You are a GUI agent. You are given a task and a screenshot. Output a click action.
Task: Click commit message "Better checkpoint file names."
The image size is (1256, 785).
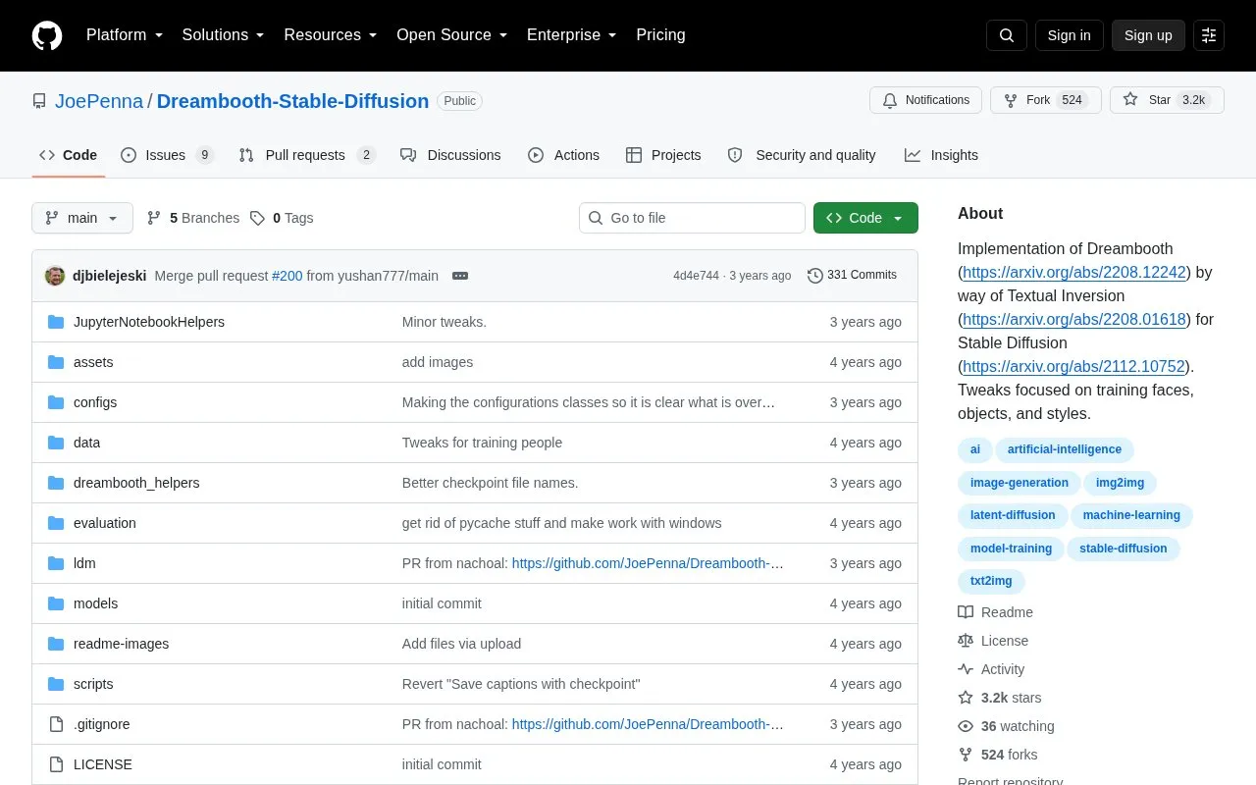(491, 483)
